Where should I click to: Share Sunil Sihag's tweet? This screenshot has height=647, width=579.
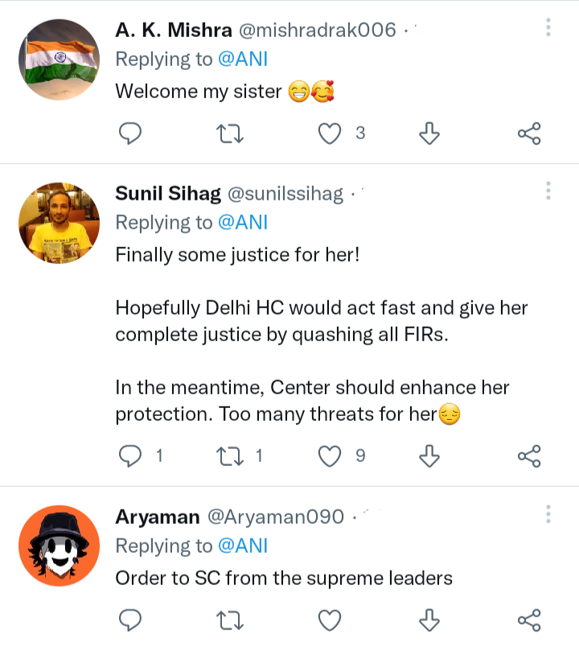click(529, 456)
